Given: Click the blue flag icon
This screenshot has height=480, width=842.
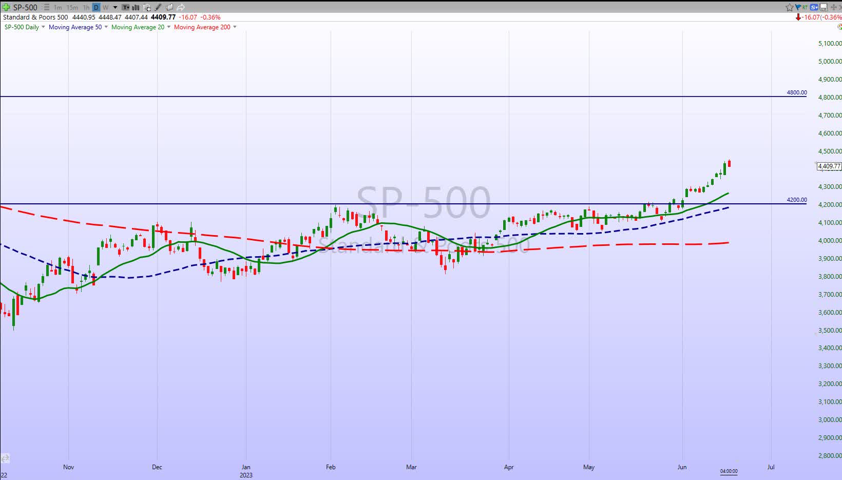Looking at the screenshot, I should coord(798,7).
